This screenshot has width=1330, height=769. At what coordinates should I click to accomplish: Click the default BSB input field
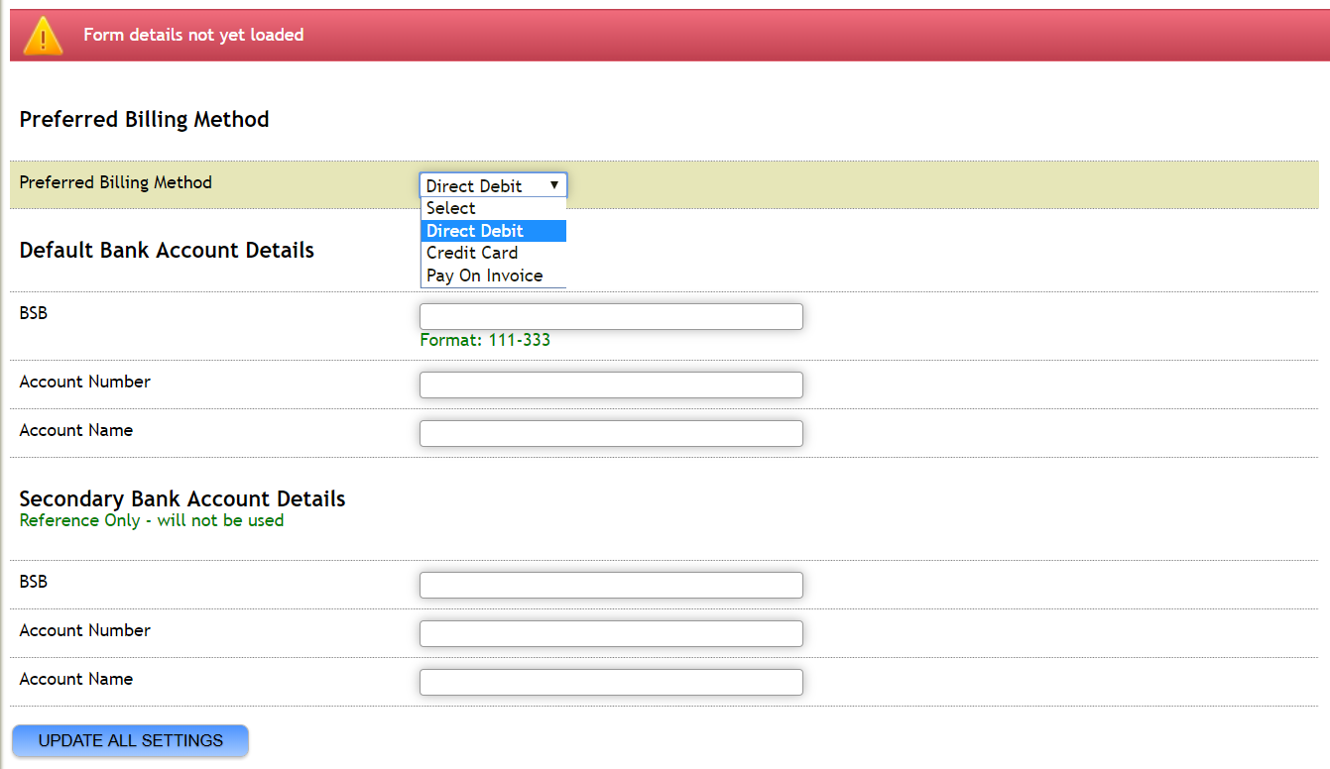click(611, 316)
